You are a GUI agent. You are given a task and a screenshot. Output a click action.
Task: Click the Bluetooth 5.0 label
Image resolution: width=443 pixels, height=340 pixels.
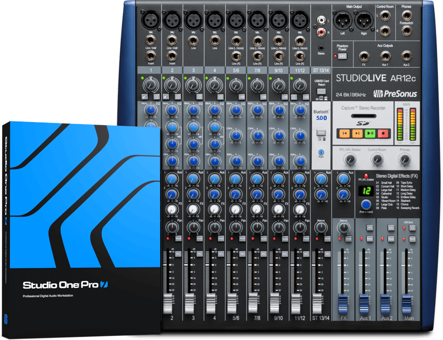pos(321,115)
